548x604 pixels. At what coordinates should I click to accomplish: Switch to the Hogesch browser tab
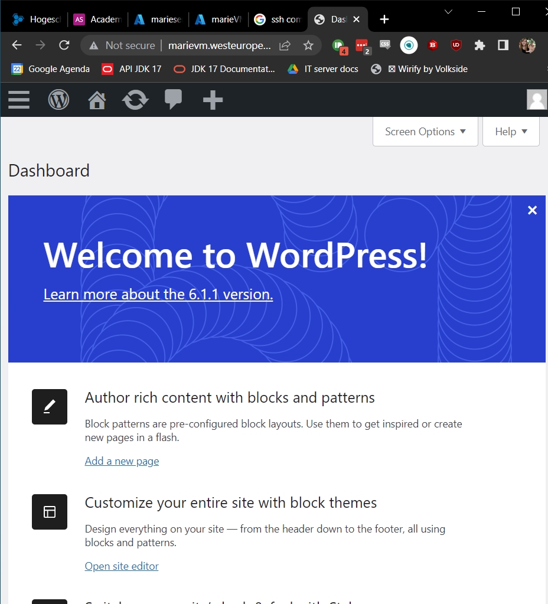(37, 19)
